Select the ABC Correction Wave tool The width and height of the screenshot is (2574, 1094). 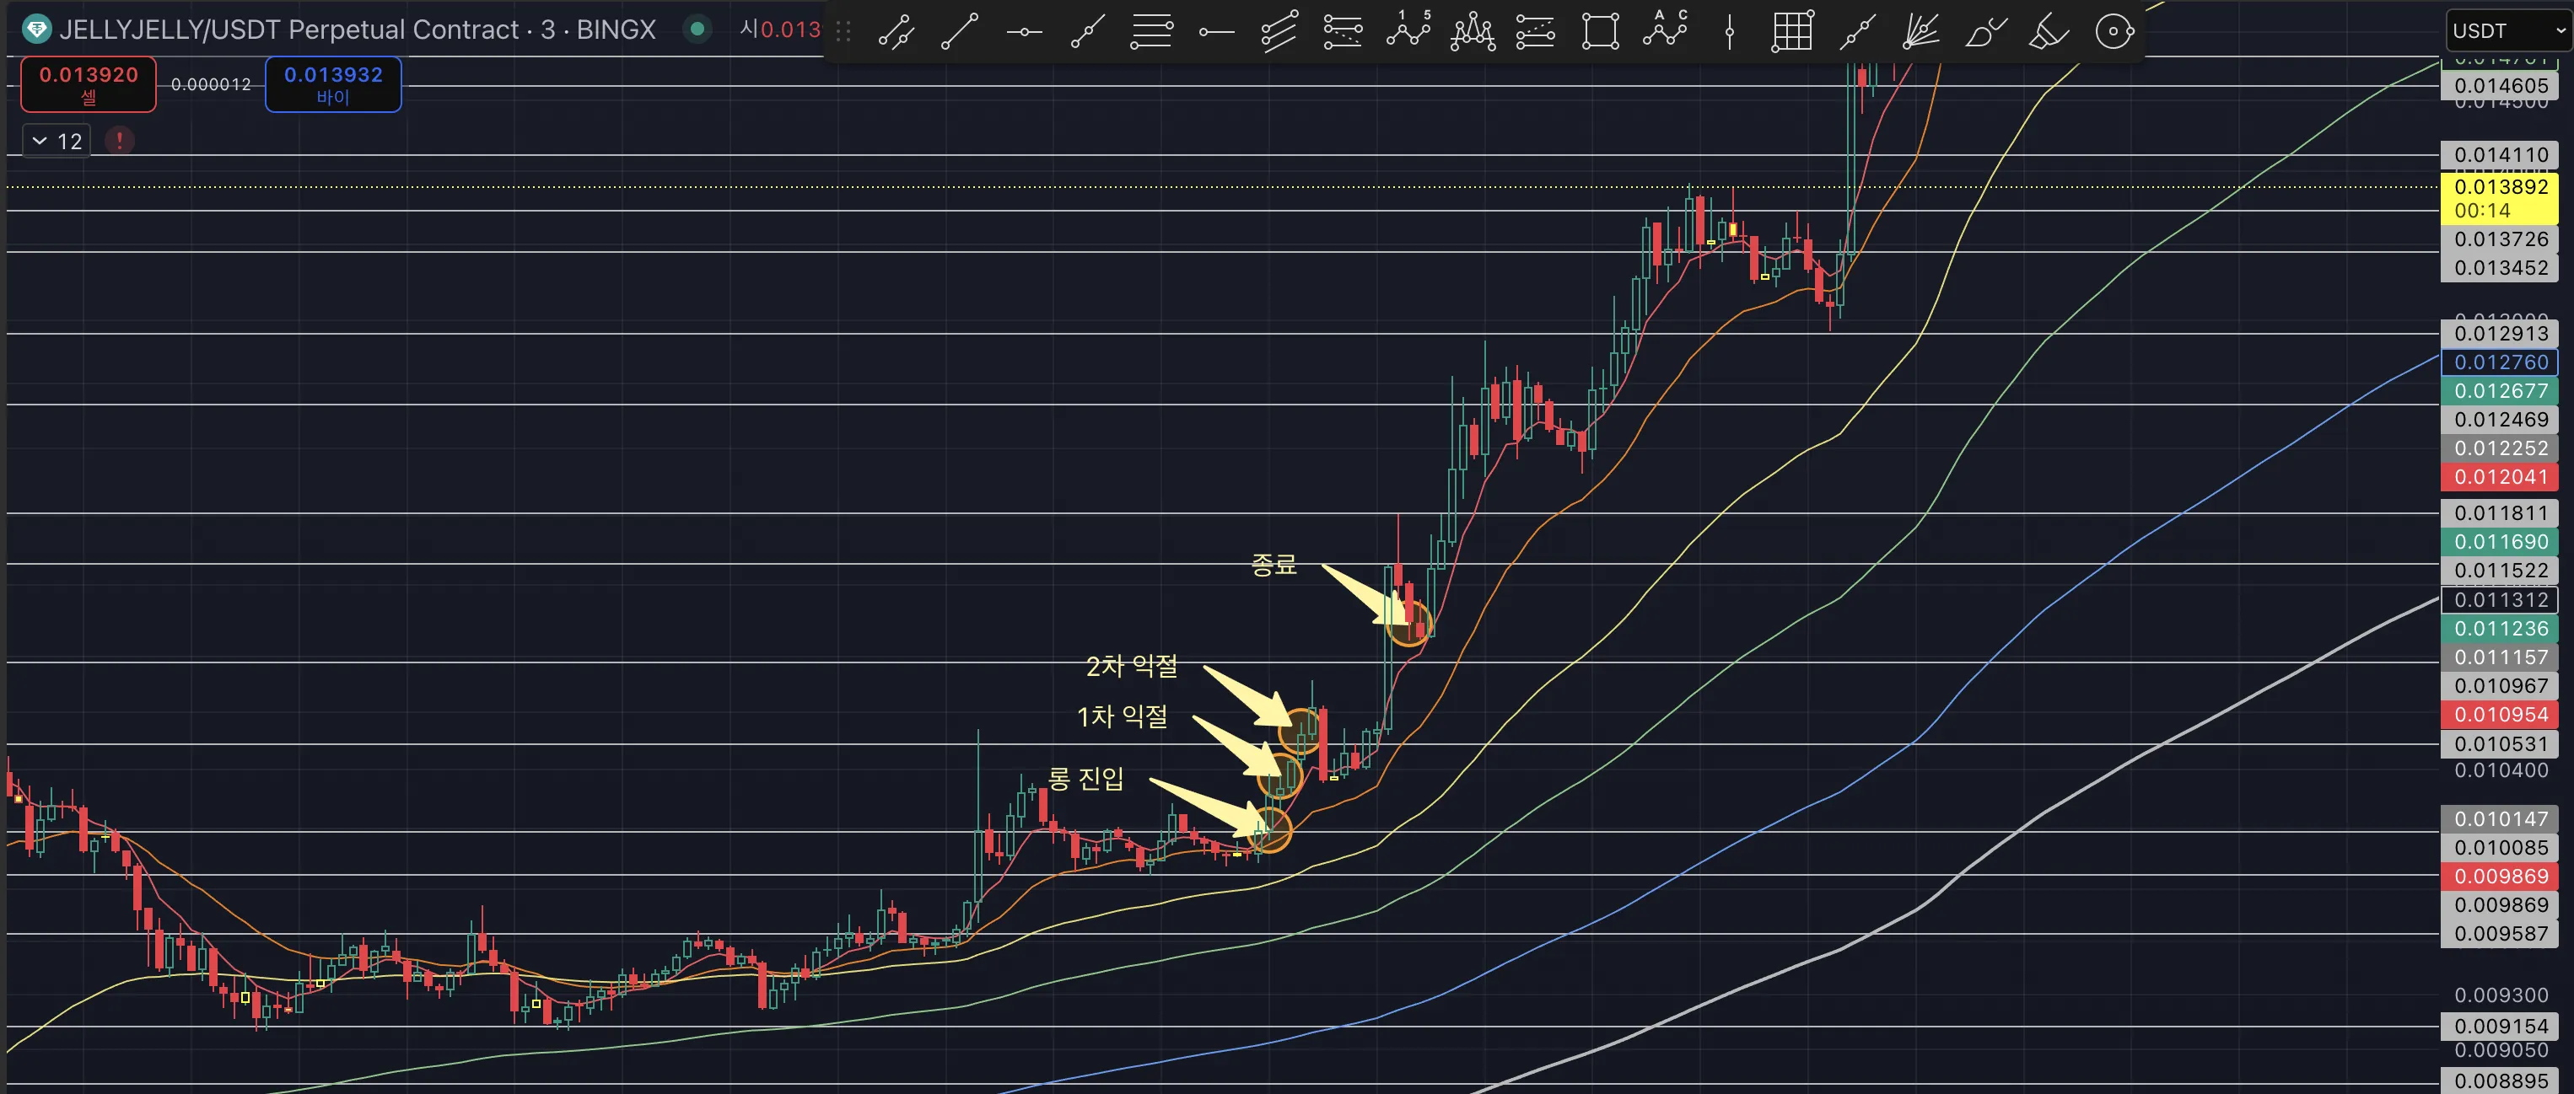point(1665,30)
